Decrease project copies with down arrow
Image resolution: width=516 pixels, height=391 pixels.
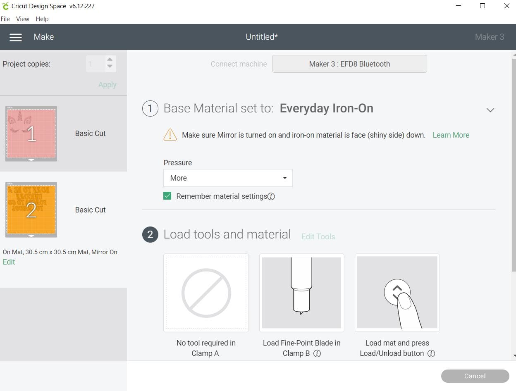110,66
